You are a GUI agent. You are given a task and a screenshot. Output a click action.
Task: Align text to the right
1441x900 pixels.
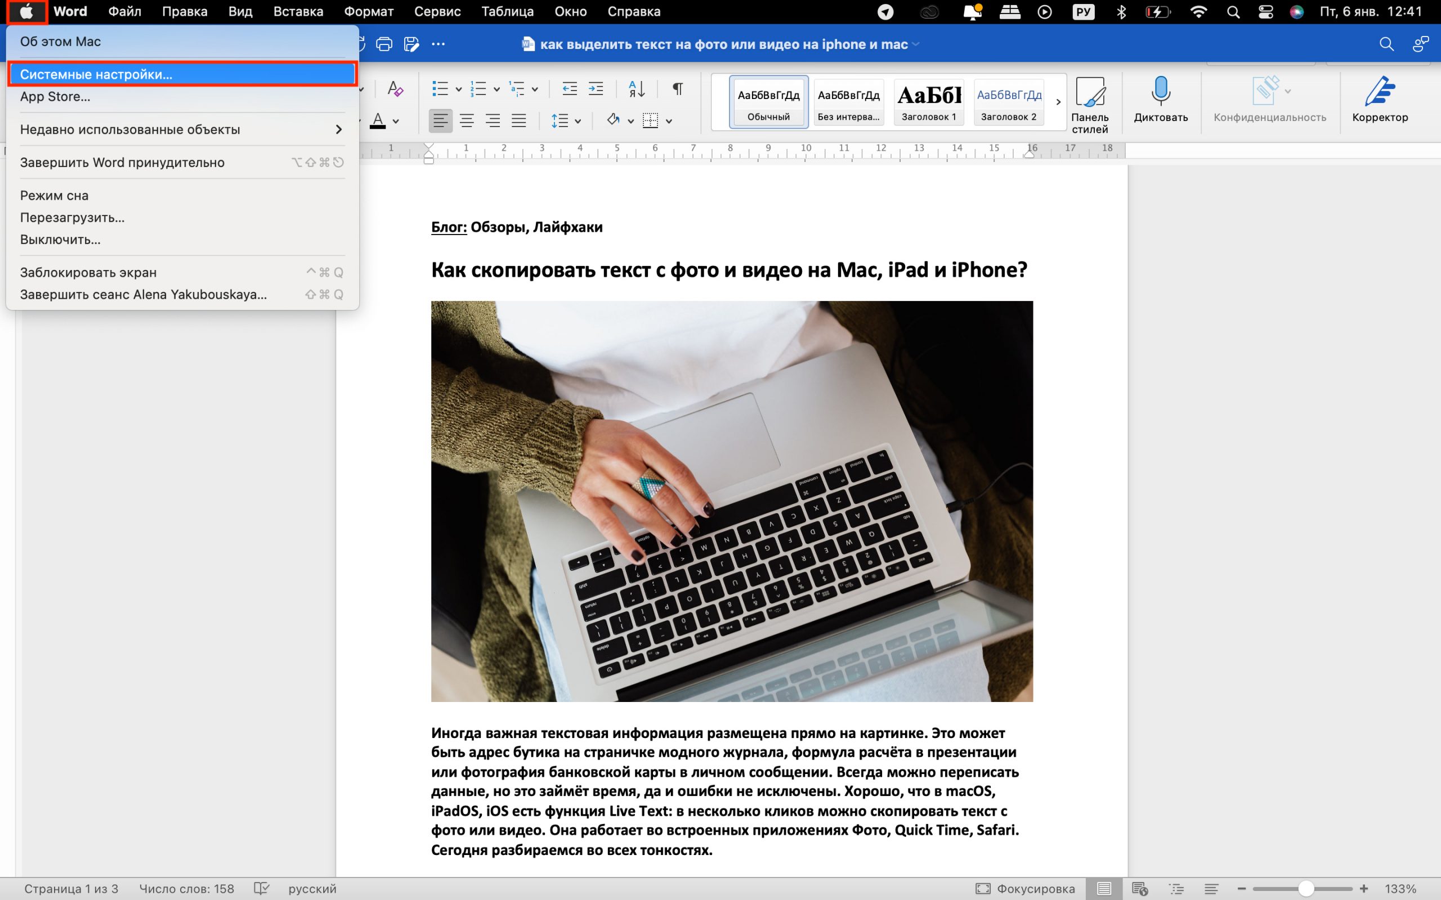(493, 121)
